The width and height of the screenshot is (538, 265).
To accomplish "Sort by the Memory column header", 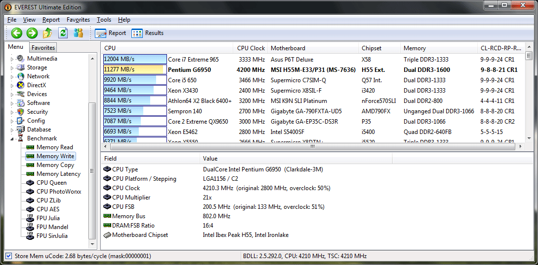I will click(x=439, y=48).
